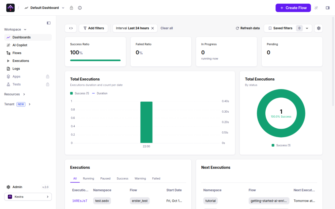Image resolution: width=335 pixels, height=209 pixels.
Task: Switch to the Failed executions tab
Action: pos(156,179)
